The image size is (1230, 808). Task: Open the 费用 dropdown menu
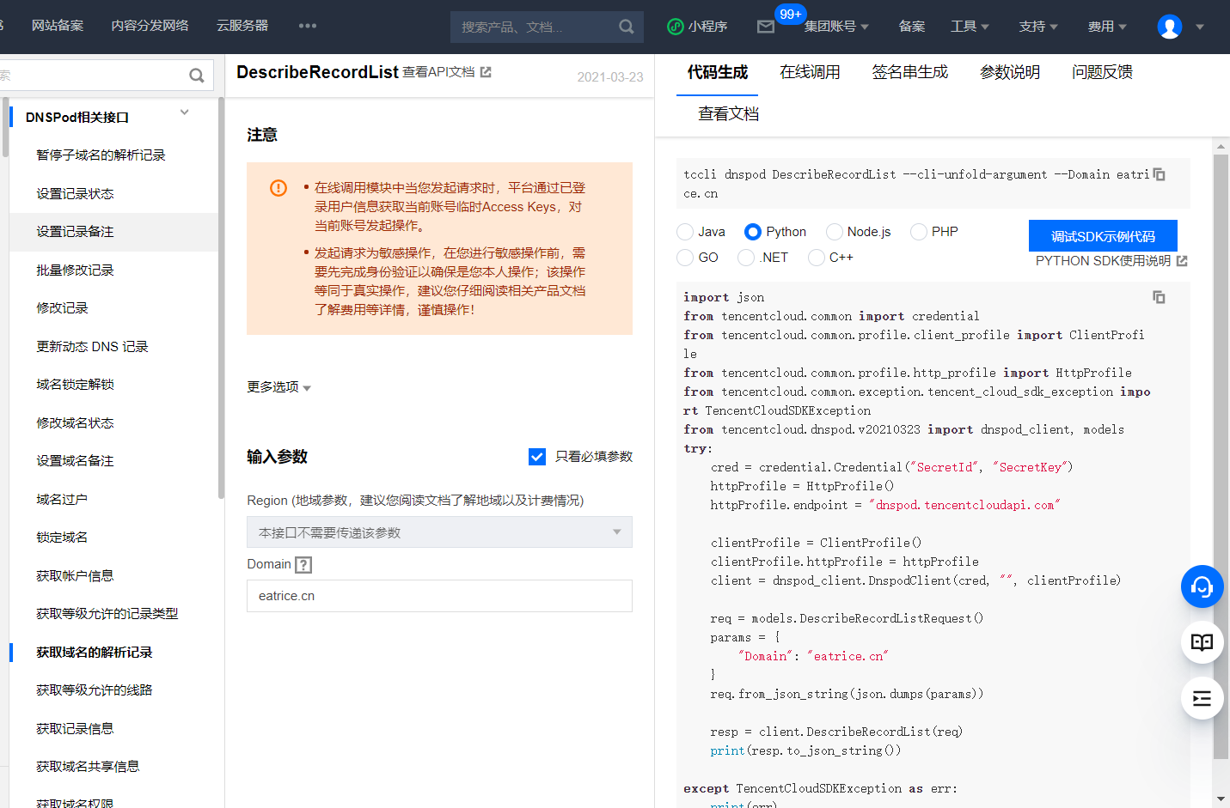point(1107,27)
